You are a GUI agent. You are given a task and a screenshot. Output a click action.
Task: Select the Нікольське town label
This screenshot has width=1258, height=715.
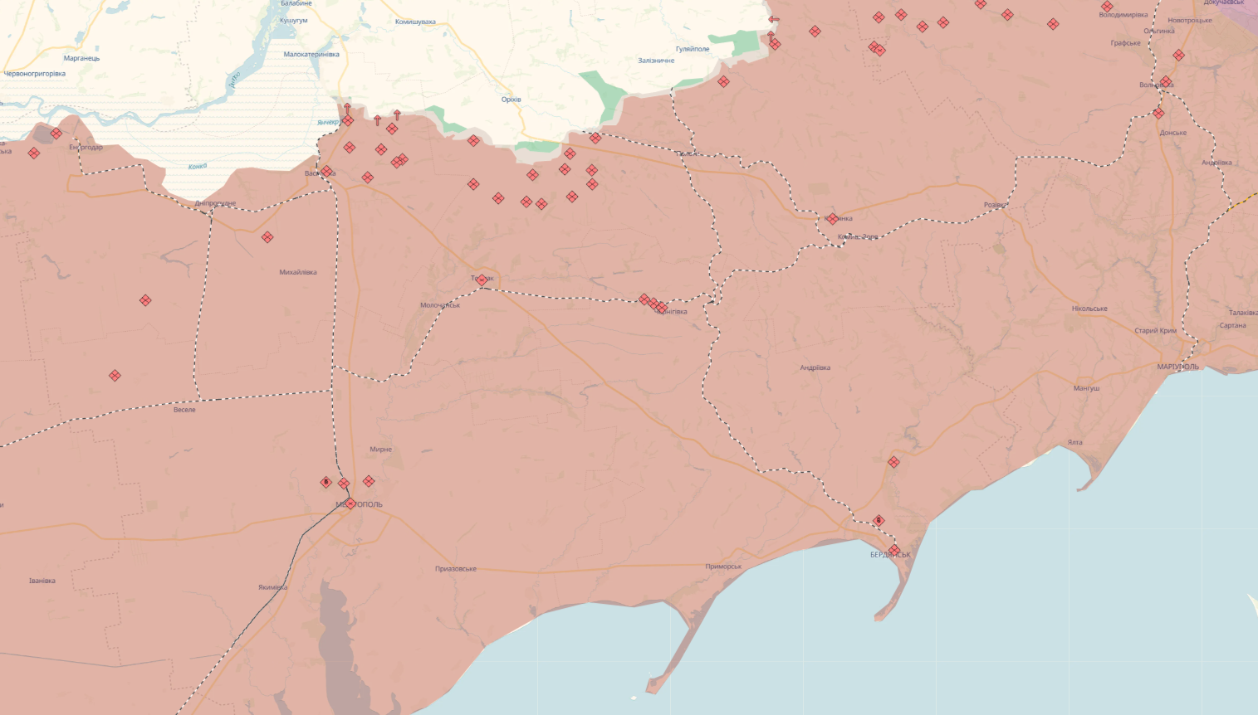point(1089,309)
